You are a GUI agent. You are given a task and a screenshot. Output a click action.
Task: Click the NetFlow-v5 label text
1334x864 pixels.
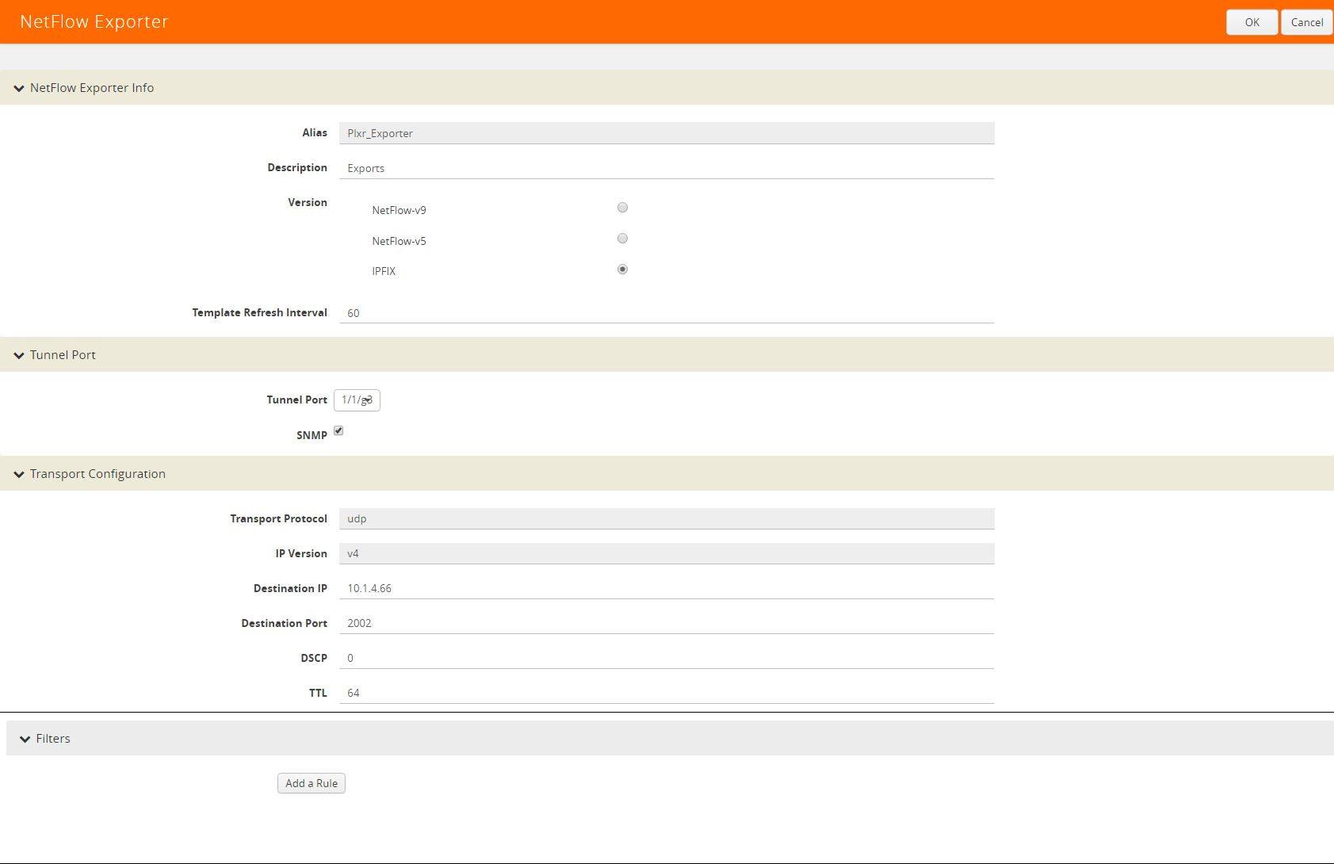click(399, 241)
